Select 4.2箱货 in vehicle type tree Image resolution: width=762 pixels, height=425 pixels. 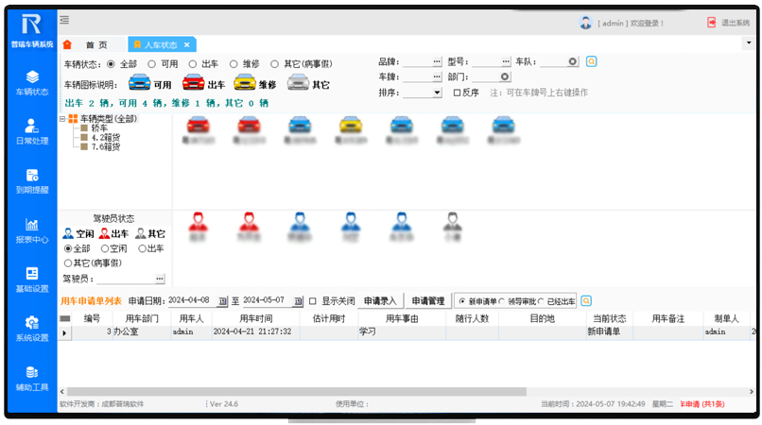point(106,137)
